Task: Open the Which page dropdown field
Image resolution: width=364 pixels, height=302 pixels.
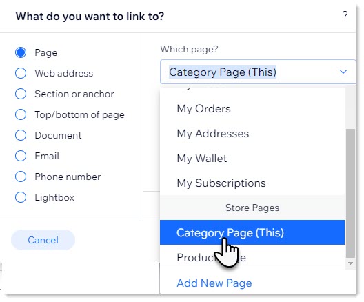Action: [x=258, y=72]
